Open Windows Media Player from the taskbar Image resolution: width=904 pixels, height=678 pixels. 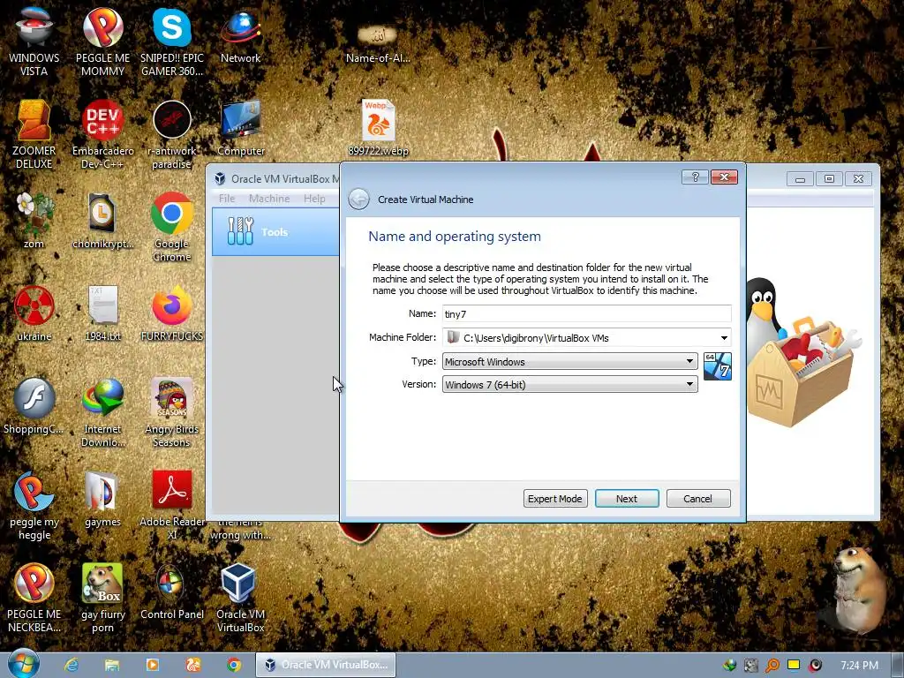point(152,665)
